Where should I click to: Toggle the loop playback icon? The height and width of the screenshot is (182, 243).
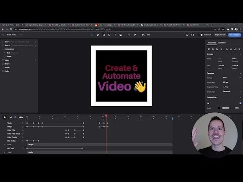[x=15, y=117]
